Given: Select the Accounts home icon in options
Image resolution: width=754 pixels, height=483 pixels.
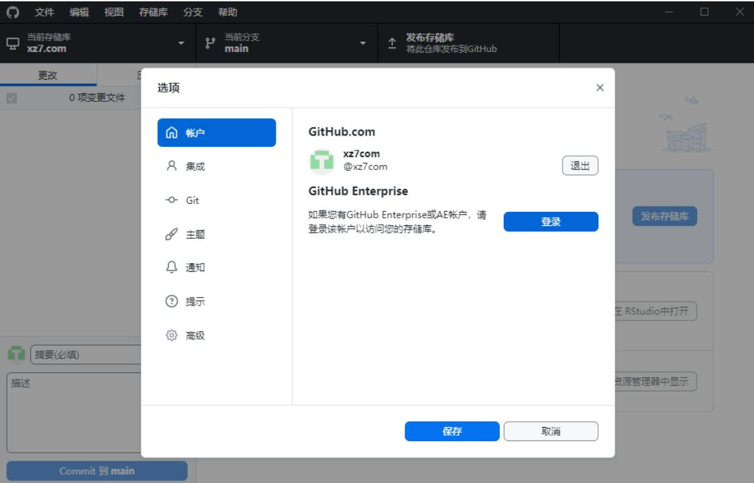Looking at the screenshot, I should (171, 133).
